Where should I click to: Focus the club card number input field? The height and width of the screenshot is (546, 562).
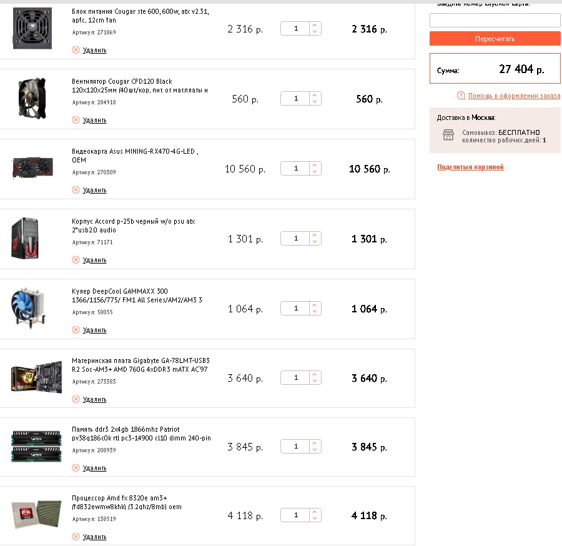[495, 21]
